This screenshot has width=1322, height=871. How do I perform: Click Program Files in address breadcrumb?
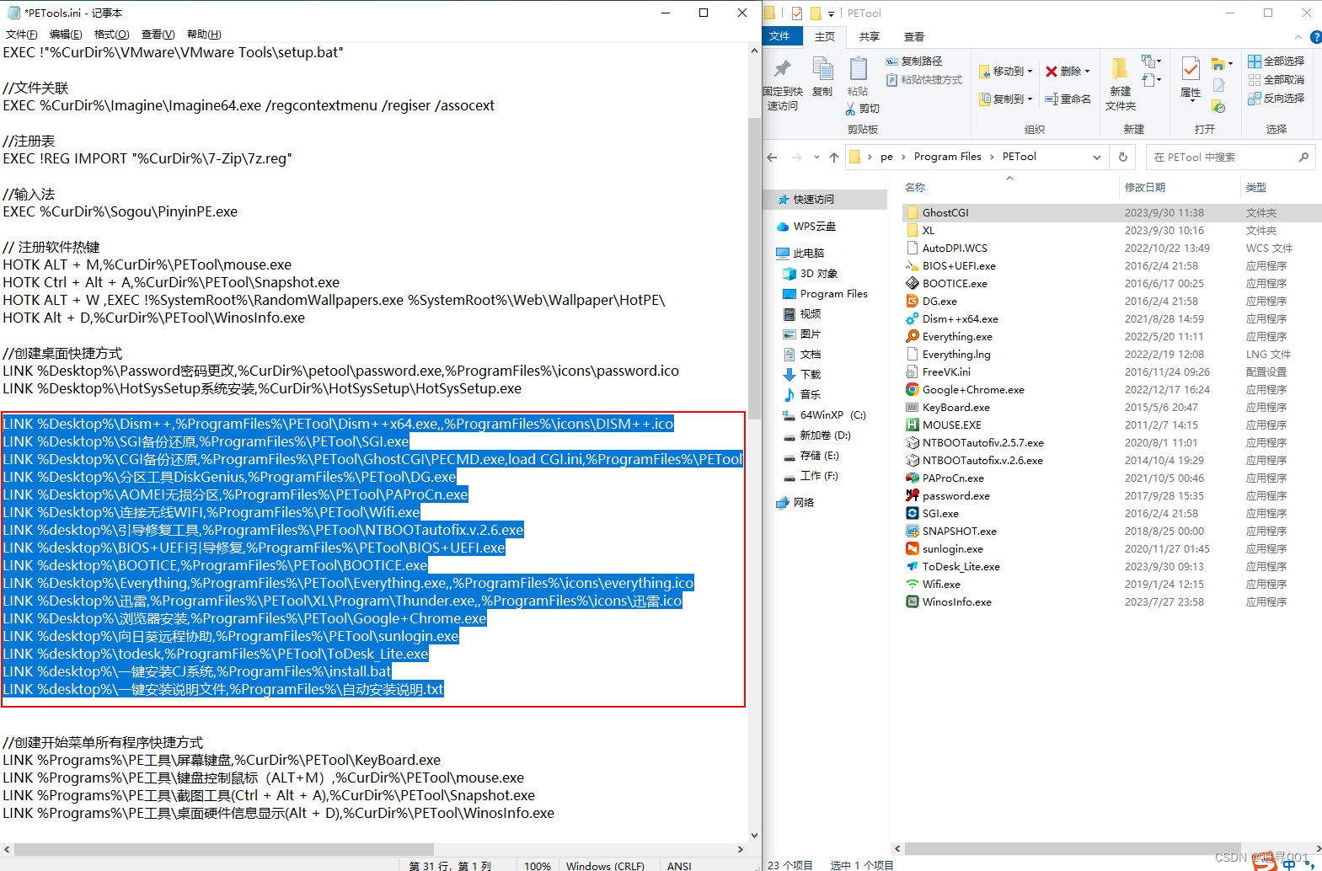click(x=947, y=157)
